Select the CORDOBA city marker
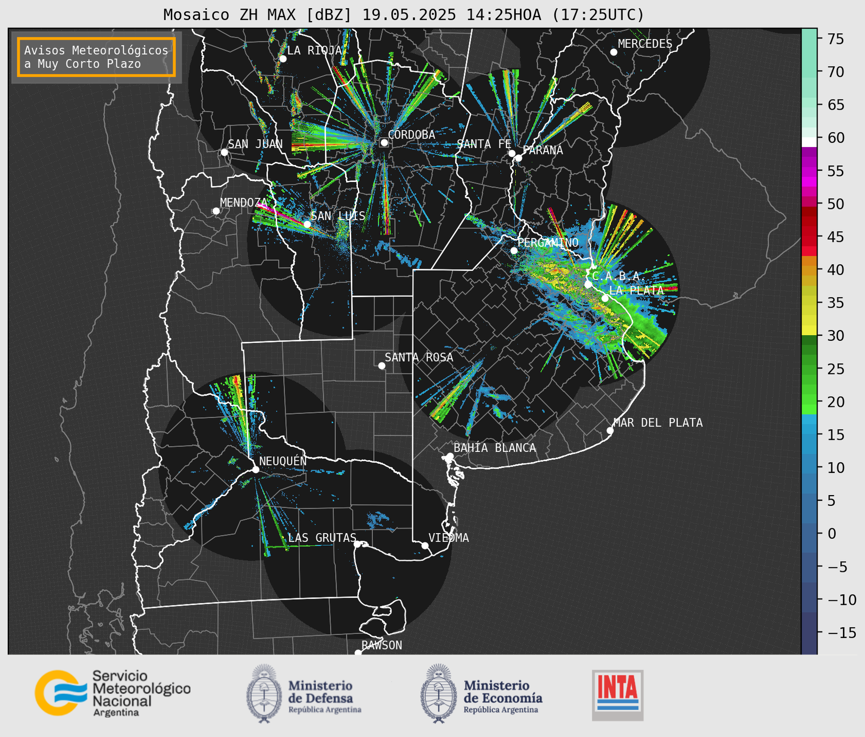The image size is (865, 737). pos(384,142)
